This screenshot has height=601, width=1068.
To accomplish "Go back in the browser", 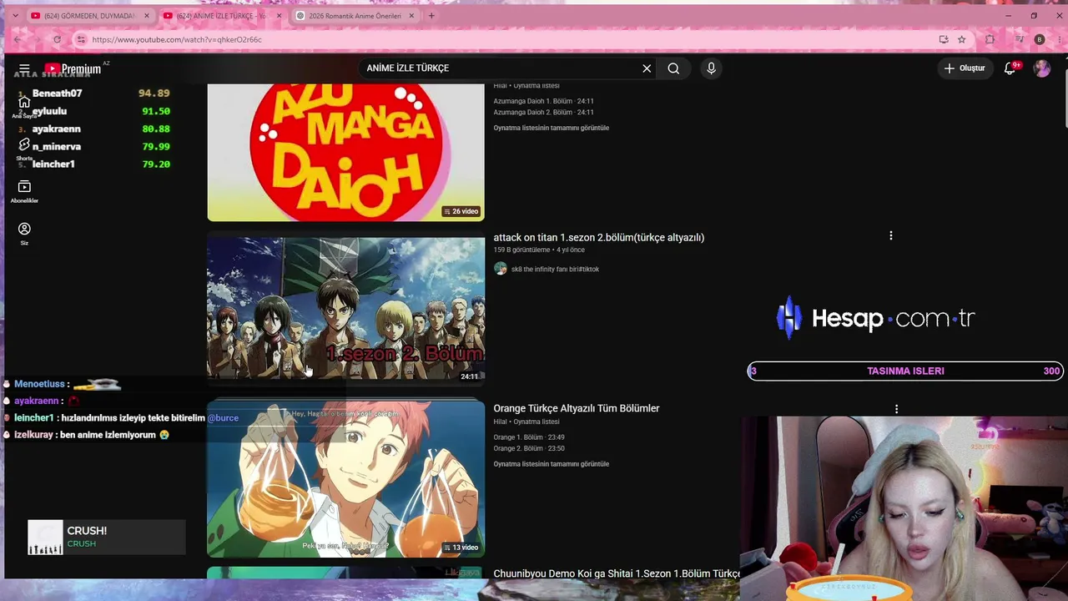I will click(18, 39).
